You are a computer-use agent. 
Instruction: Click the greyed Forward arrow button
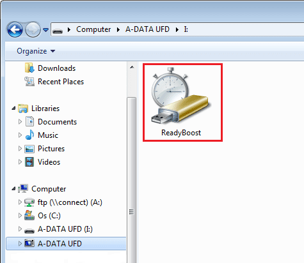[x=33, y=29]
